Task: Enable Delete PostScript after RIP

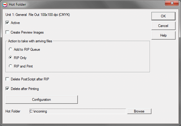Action: [8, 79]
